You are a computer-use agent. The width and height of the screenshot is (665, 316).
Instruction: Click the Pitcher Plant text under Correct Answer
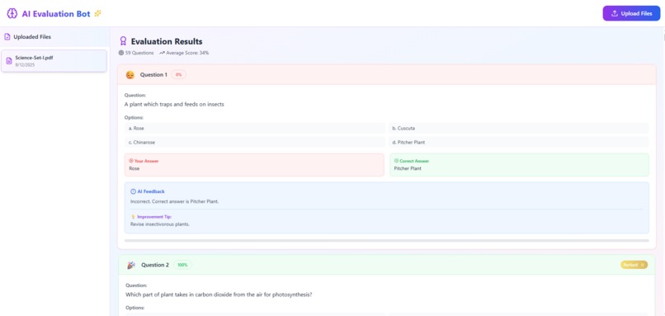408,168
